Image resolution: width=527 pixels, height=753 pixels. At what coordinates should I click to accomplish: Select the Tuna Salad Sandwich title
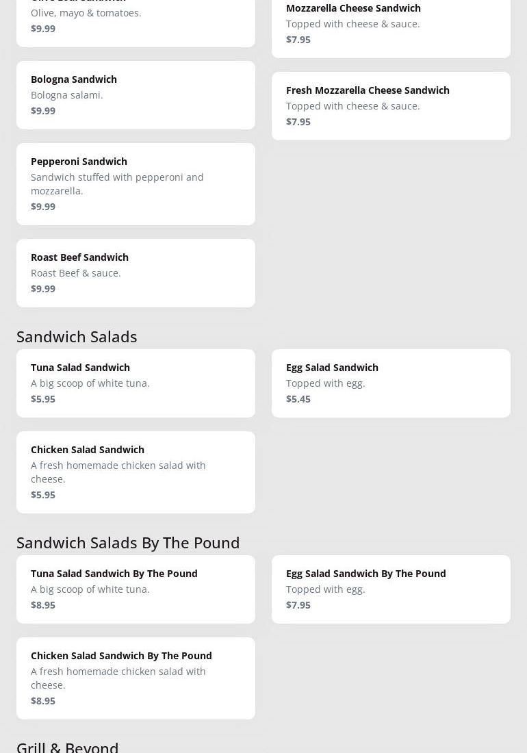(x=80, y=368)
